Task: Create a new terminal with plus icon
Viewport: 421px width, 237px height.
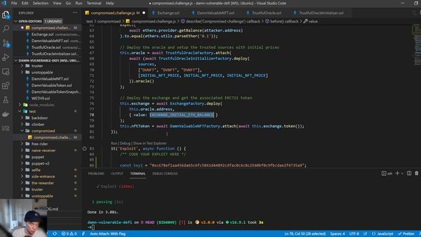Action: 397,173
